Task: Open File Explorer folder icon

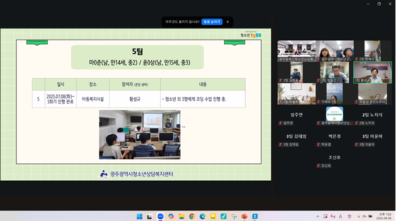Action: click(181, 216)
